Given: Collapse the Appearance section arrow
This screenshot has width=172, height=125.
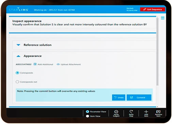Looking at the screenshot, I should click(x=18, y=56).
